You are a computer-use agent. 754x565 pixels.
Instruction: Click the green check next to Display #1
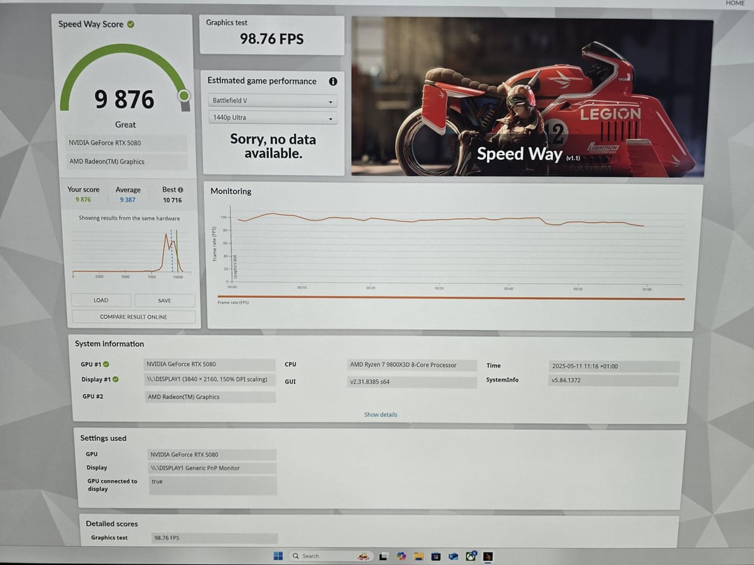coord(115,379)
